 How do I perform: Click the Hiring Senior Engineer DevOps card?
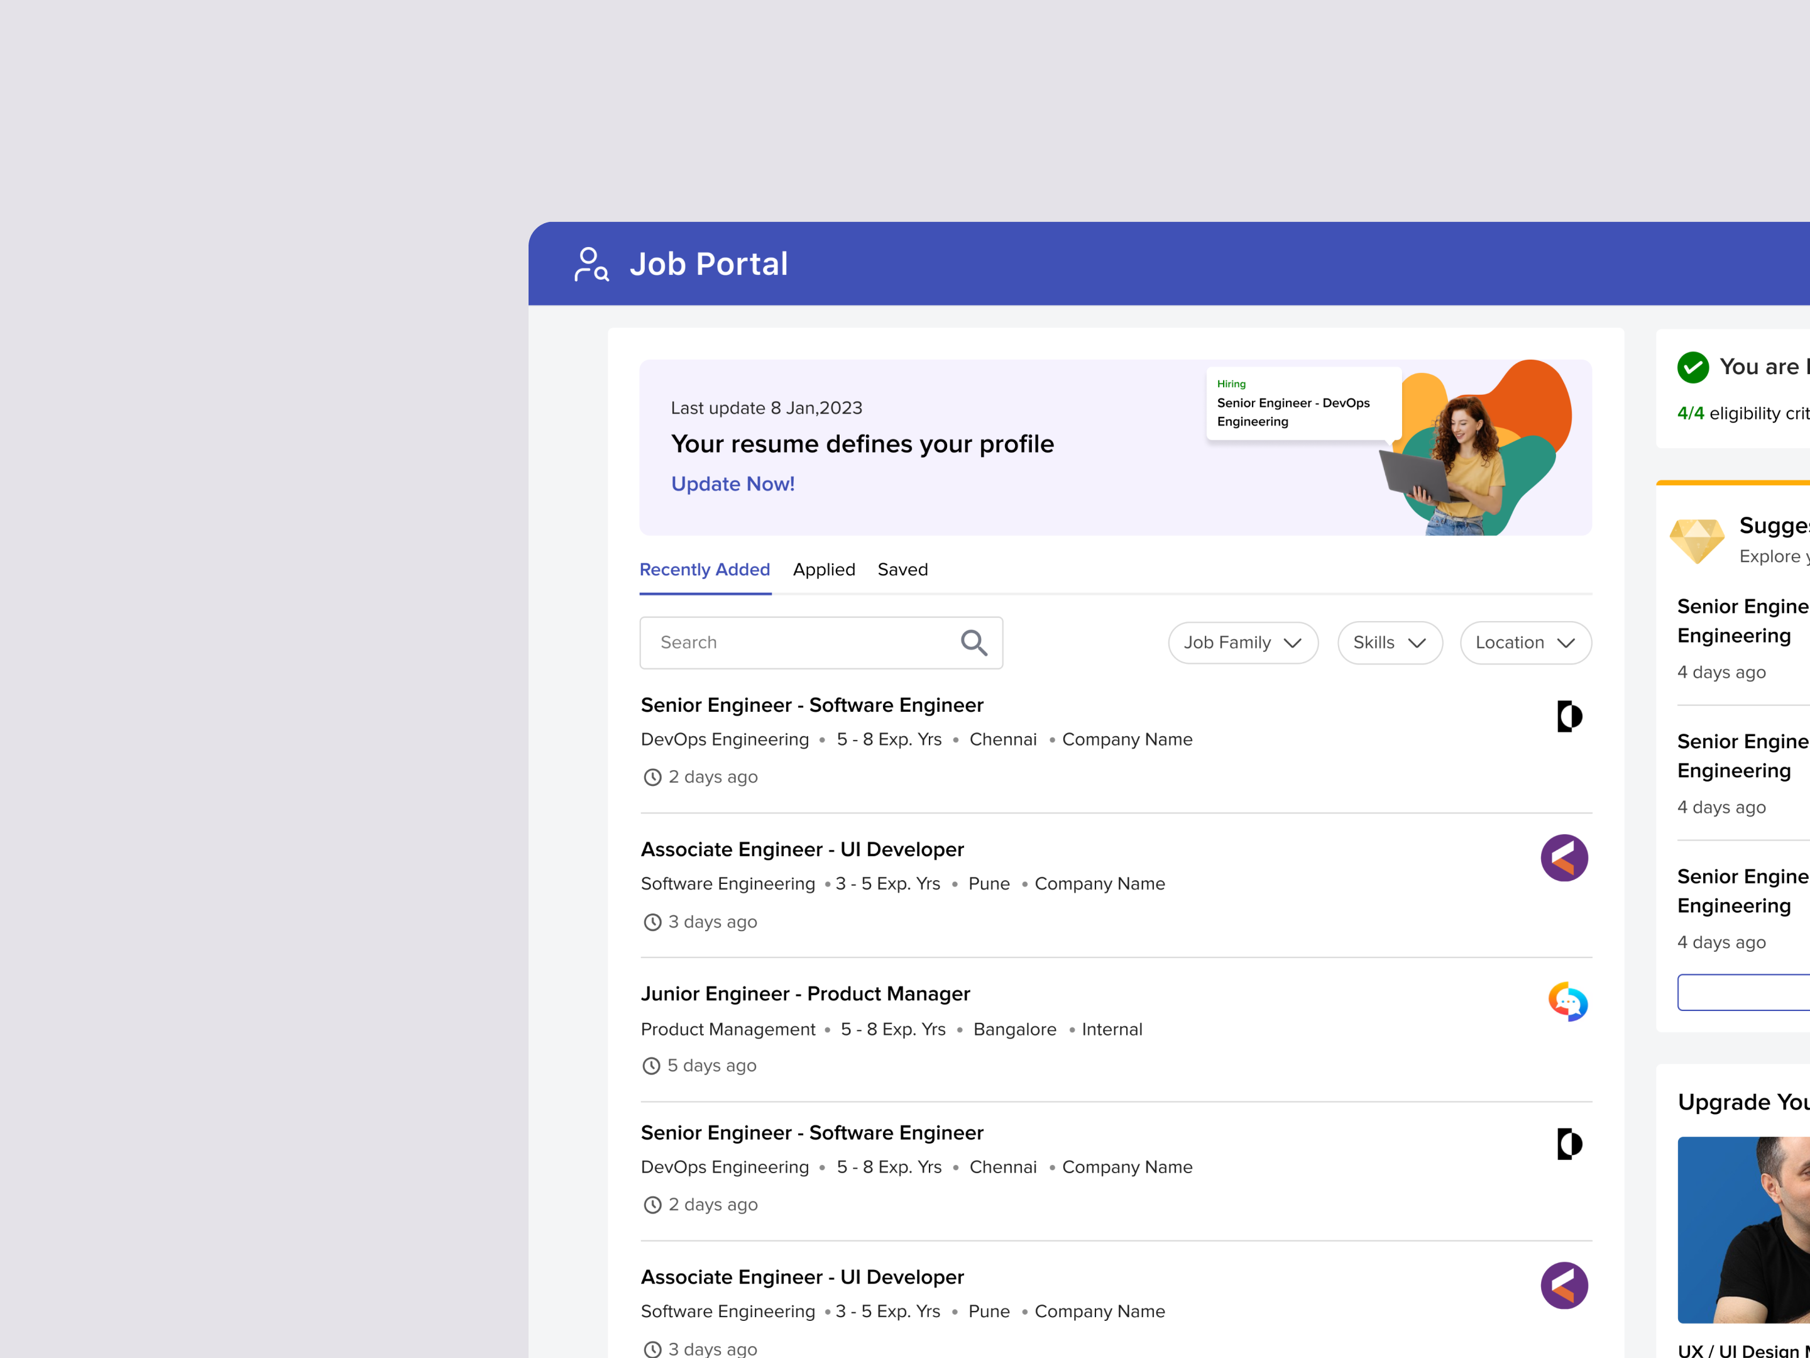pos(1302,404)
